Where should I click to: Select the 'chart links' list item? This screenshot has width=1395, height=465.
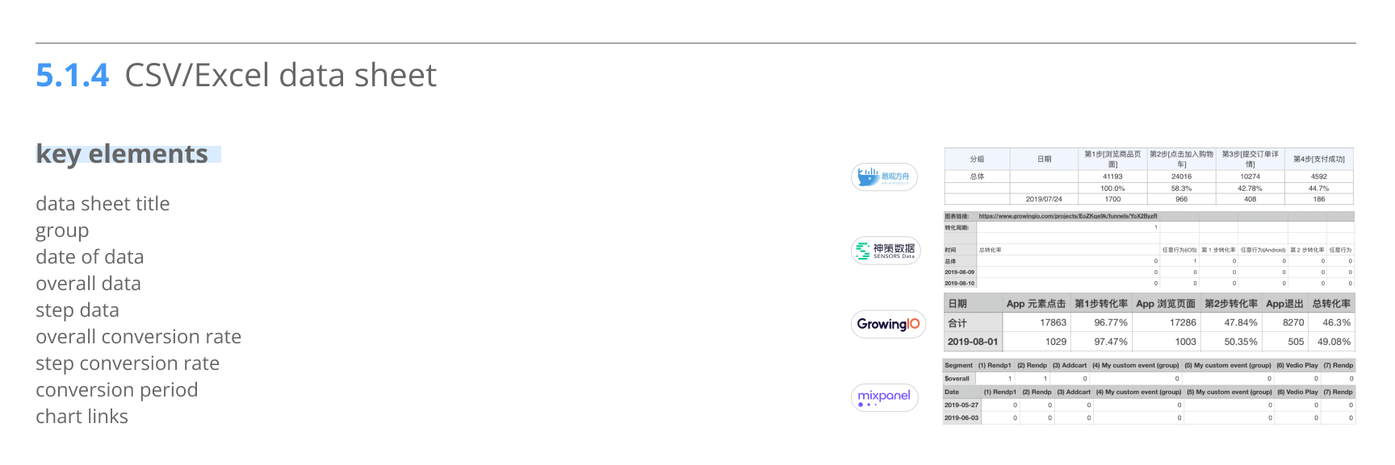click(x=82, y=417)
